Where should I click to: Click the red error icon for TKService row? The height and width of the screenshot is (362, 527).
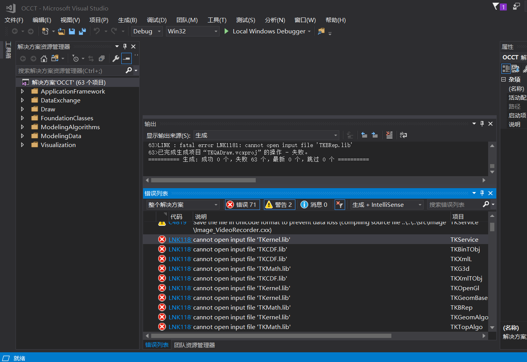[162, 239]
